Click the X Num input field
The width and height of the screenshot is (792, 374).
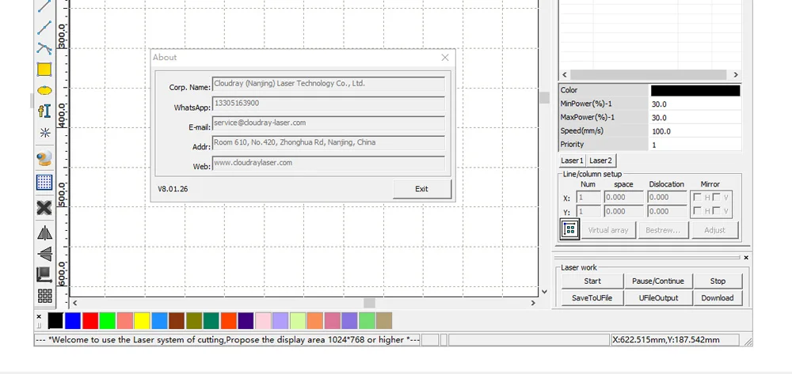(588, 197)
